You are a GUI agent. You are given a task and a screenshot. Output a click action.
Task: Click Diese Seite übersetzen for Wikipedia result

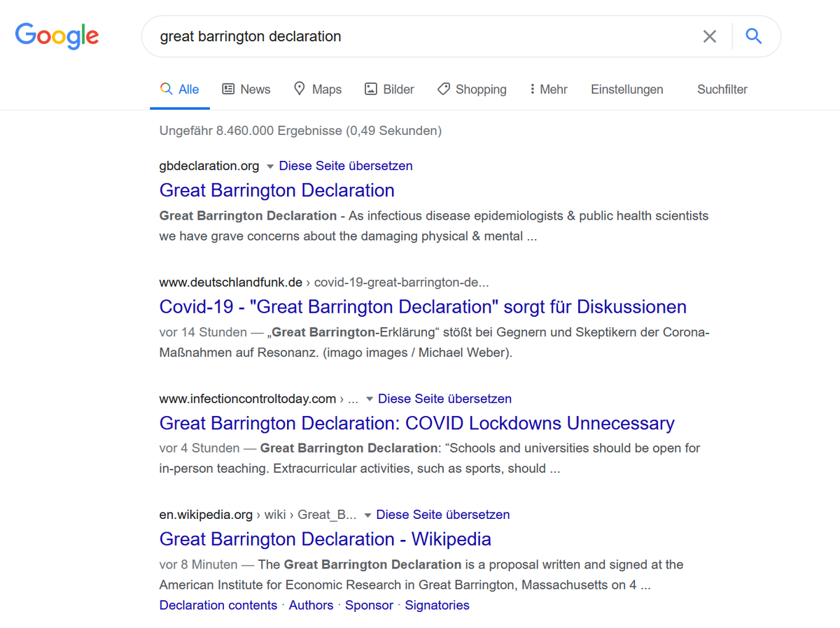(x=443, y=515)
